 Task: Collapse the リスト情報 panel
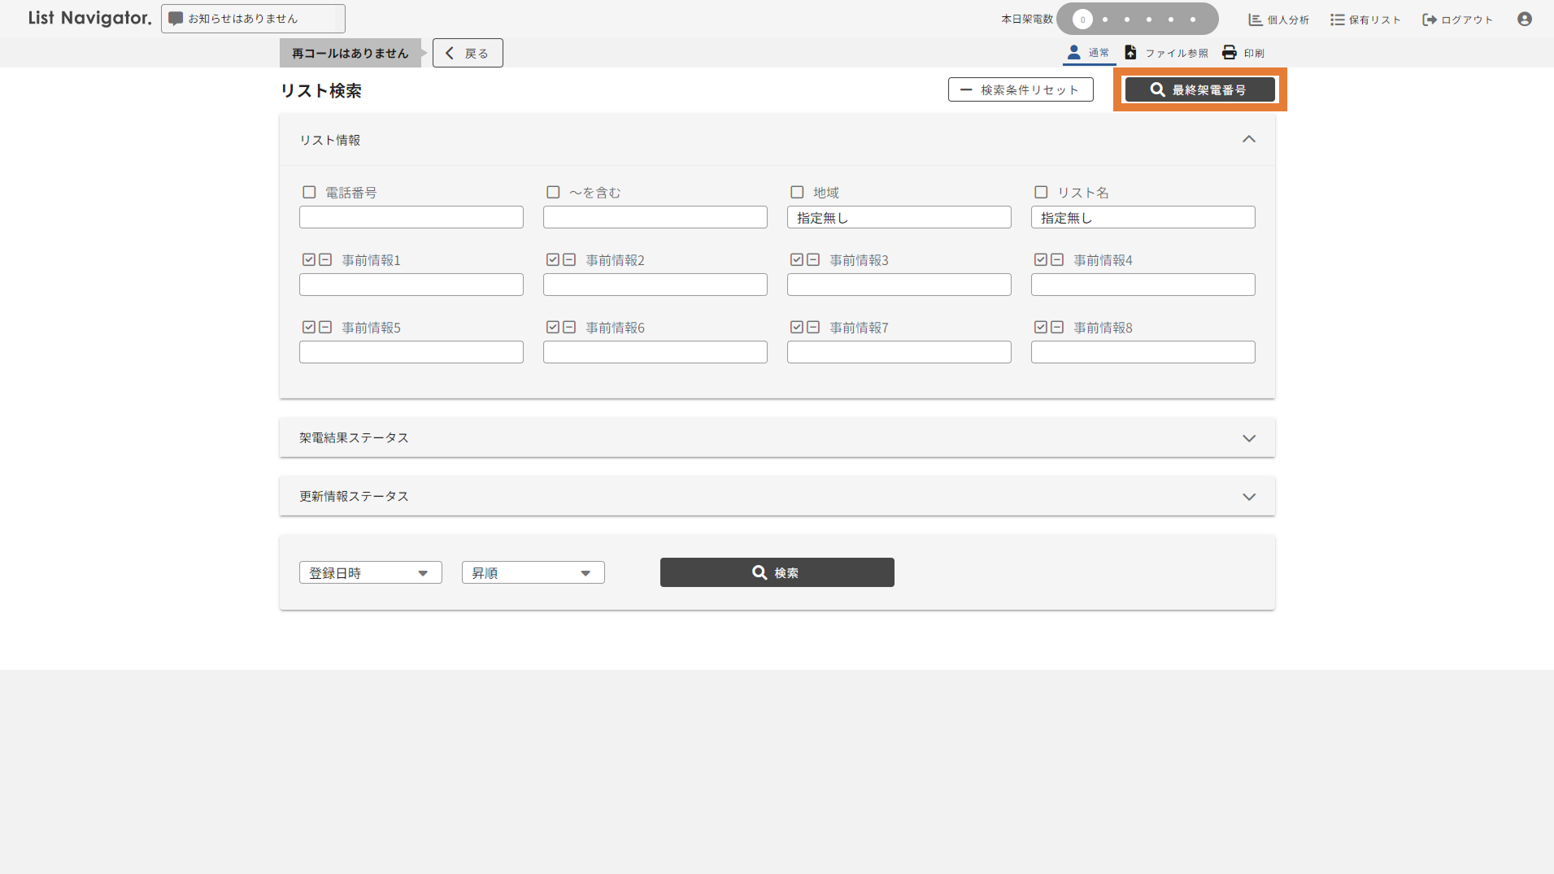(x=1248, y=140)
